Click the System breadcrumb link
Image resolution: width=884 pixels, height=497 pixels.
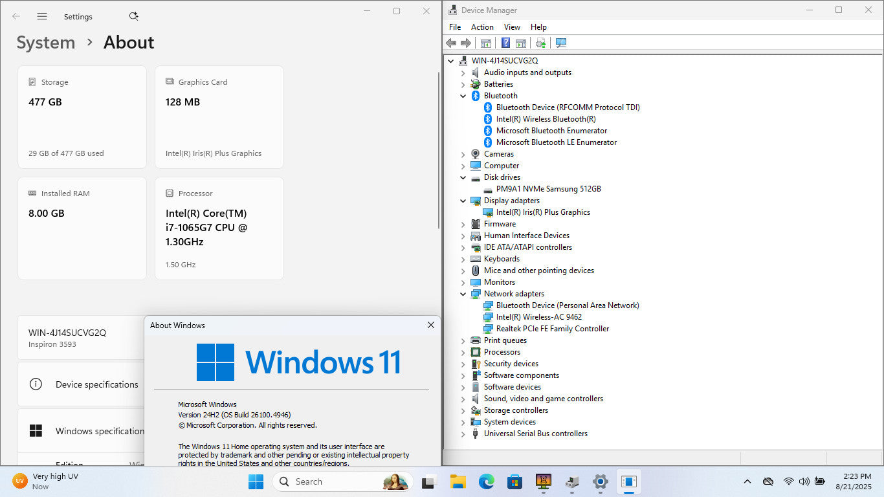click(46, 43)
